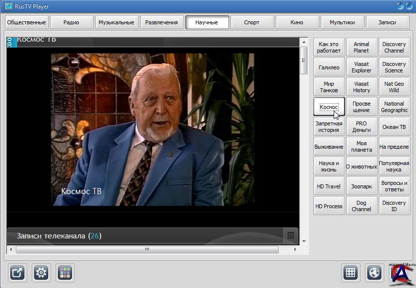The width and height of the screenshot is (416, 288).
Task: Tune to the Discovery Science channel
Action: tap(394, 67)
